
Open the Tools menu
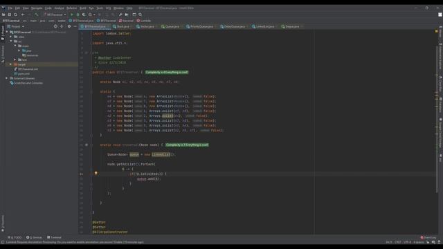(100, 8)
